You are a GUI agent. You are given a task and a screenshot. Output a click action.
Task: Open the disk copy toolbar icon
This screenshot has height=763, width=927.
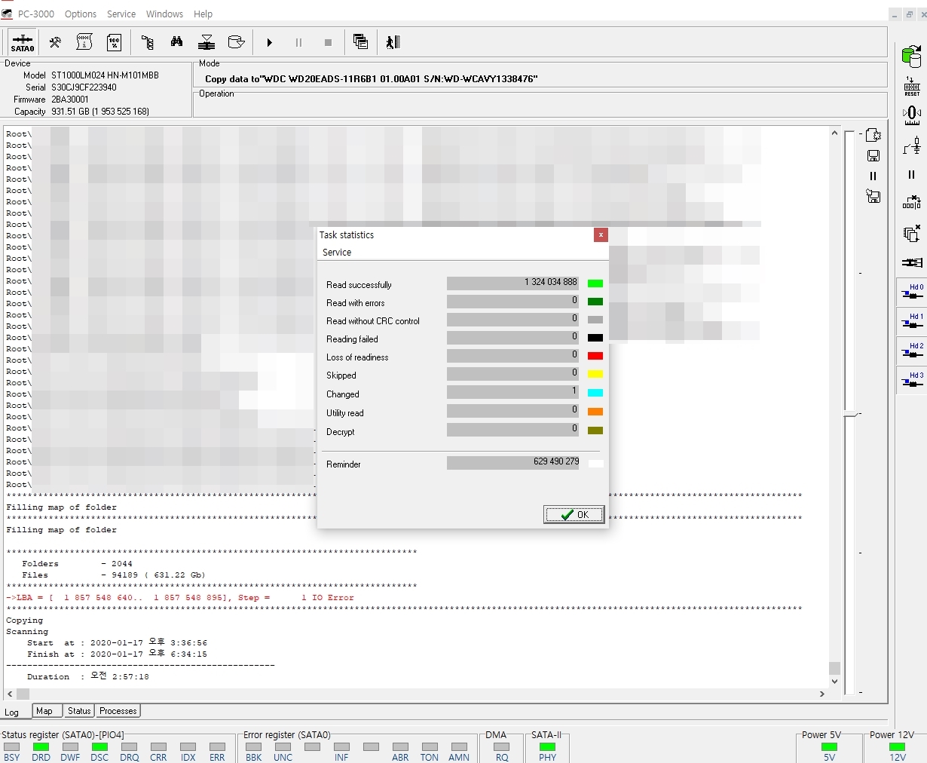237,42
